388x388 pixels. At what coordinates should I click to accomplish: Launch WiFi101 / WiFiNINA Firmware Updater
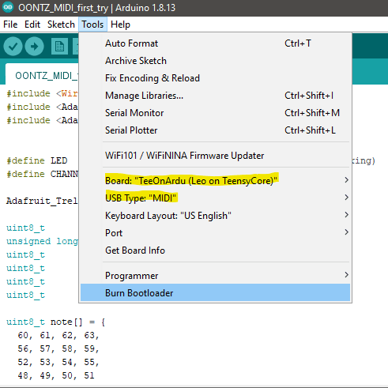coord(215,156)
